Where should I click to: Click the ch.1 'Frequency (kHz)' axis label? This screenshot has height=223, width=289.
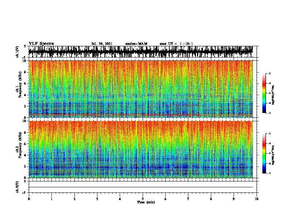tap(20, 85)
